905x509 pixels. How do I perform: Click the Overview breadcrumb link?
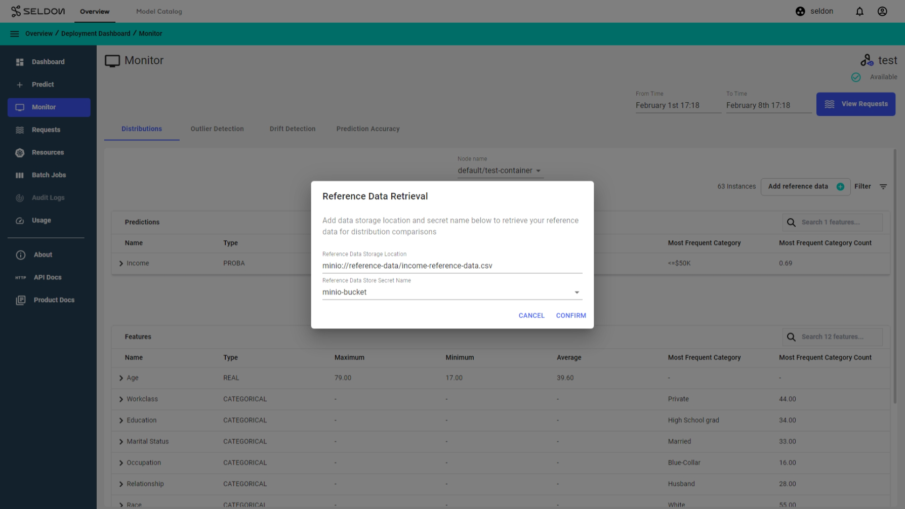(39, 34)
